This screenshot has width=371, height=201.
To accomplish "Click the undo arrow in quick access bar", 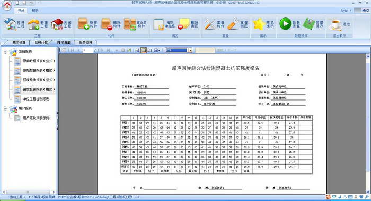I will coord(31,3).
